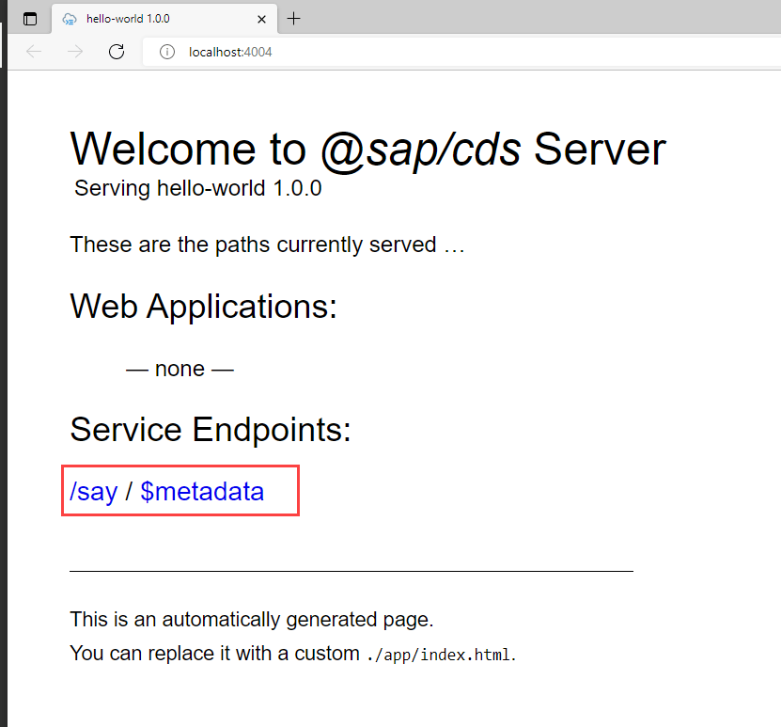Close the hello-world 1.0.0 tab
Viewport: 781px width, 727px height.
(262, 19)
